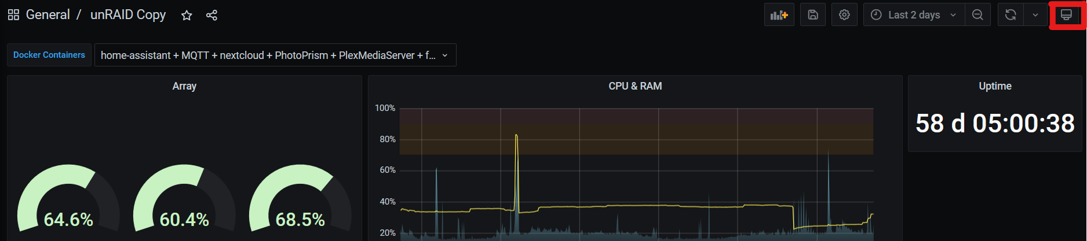The width and height of the screenshot is (1087, 241).
Task: Go to the General folder link
Action: tap(48, 14)
